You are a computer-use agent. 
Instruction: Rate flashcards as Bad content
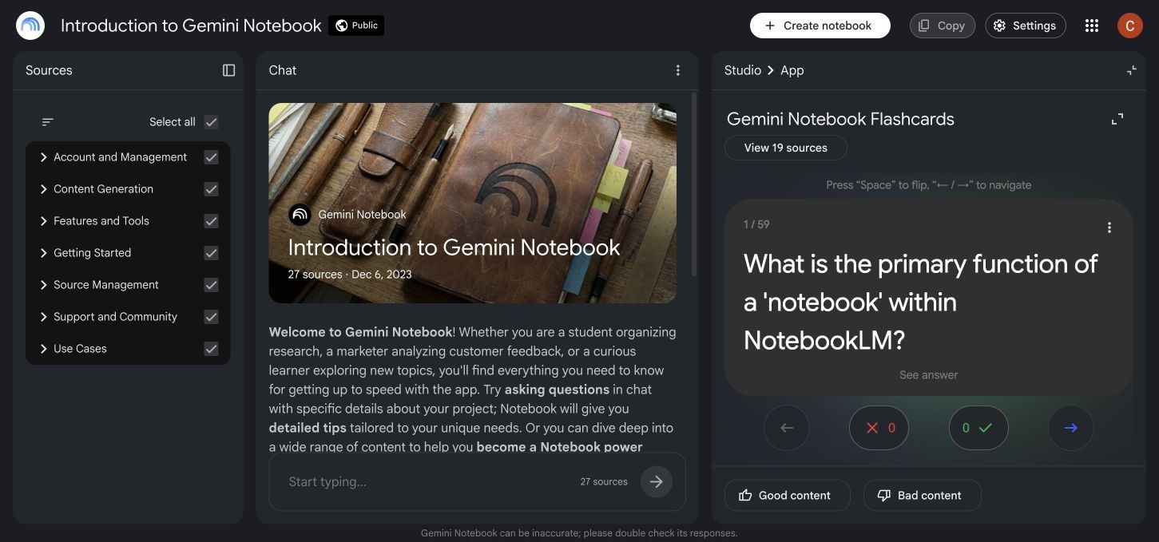tap(922, 496)
